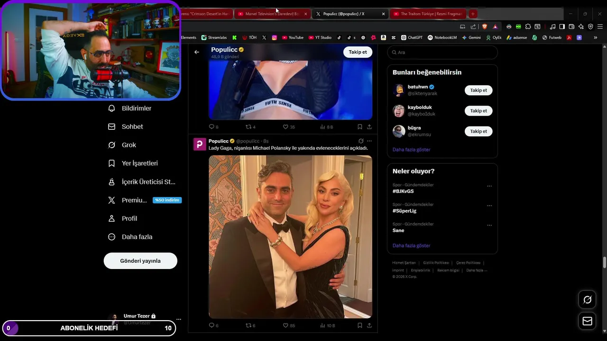Viewport: 607px width, 341px height.
Task: Switch to The Traitors Türkiye tab
Action: tap(429, 14)
